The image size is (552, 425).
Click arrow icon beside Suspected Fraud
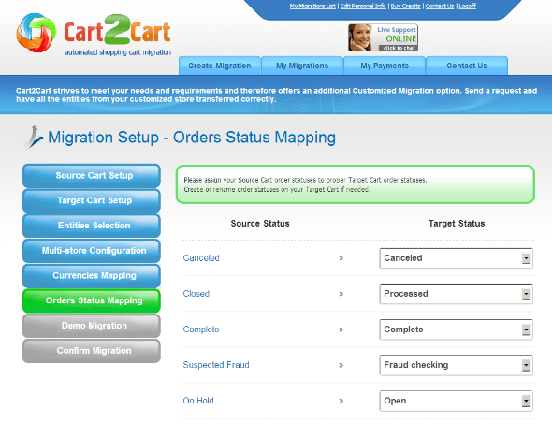pyautogui.click(x=341, y=365)
